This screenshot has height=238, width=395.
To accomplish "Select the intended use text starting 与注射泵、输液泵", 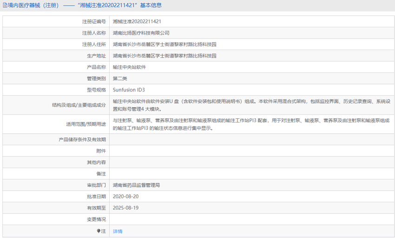I will pos(251,124).
